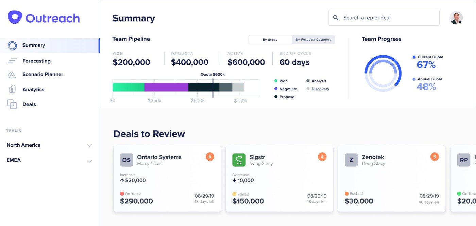The image size is (476, 226).
Task: Click the orange badge showing 3
Action: coord(435,157)
